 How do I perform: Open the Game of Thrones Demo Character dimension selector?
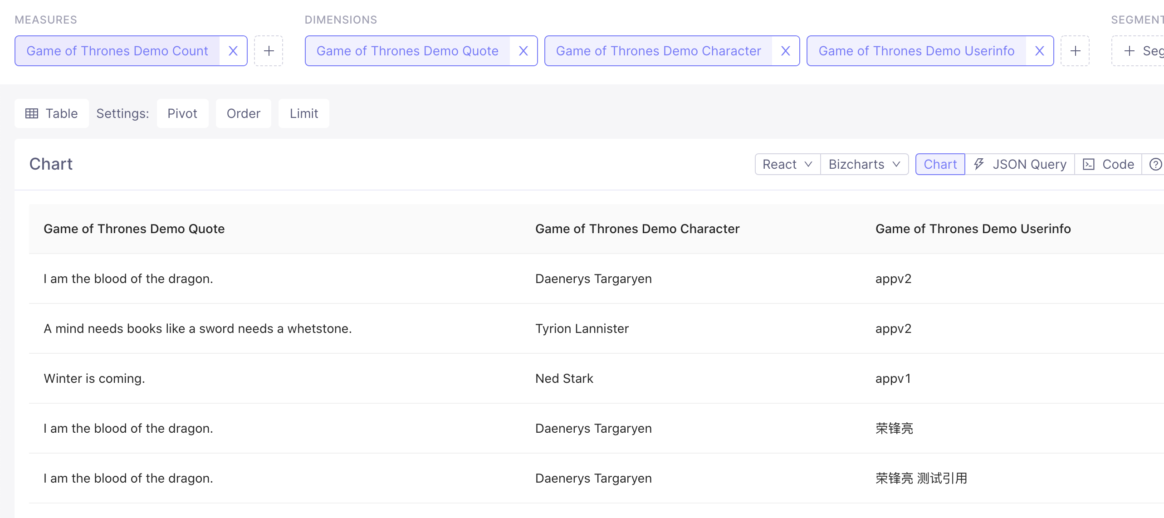click(x=659, y=51)
